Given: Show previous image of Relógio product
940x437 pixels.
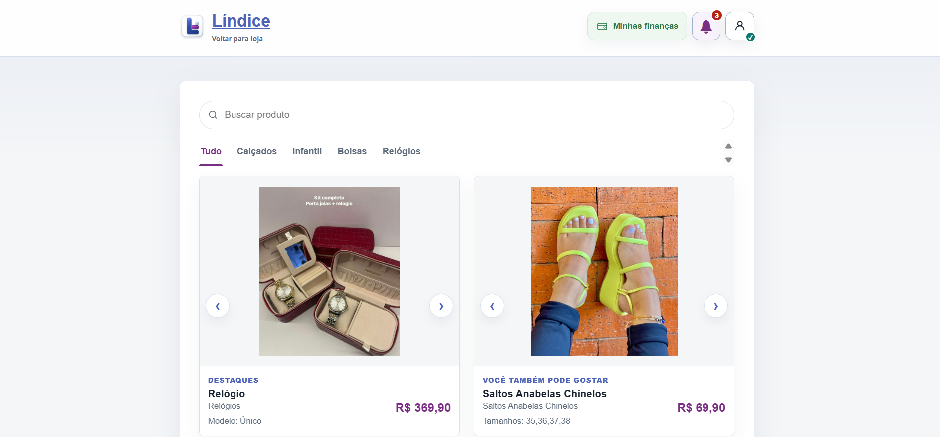Looking at the screenshot, I should point(218,306).
